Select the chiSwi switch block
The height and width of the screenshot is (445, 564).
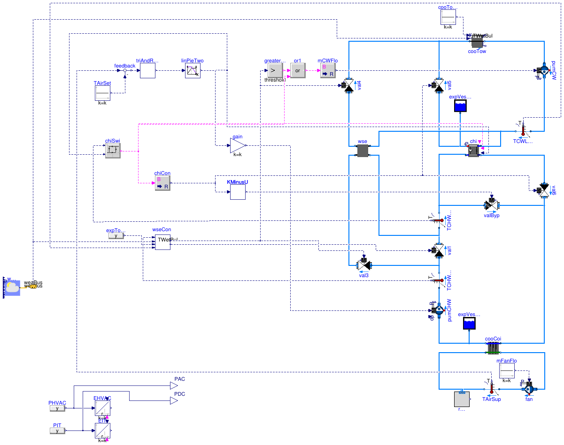113,151
